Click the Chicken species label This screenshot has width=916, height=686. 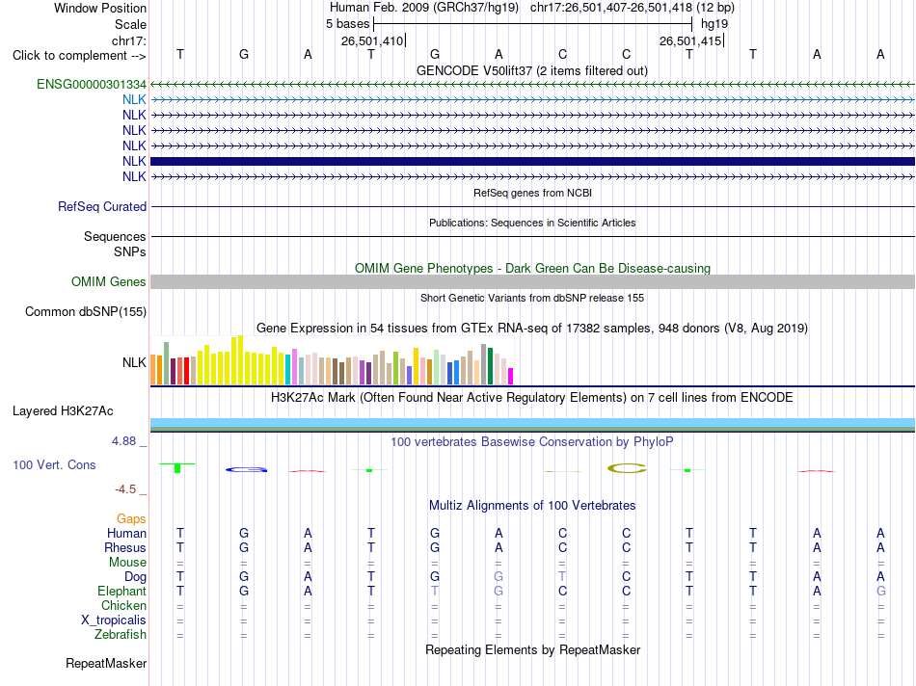coord(123,605)
